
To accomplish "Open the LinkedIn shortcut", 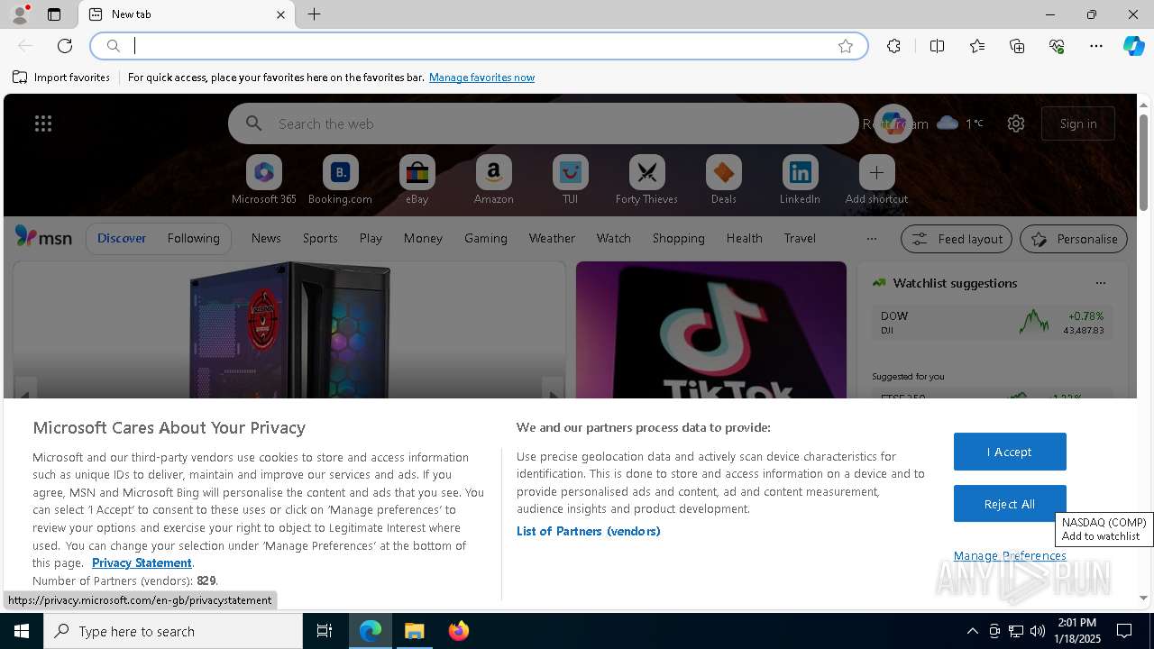I will (800, 179).
